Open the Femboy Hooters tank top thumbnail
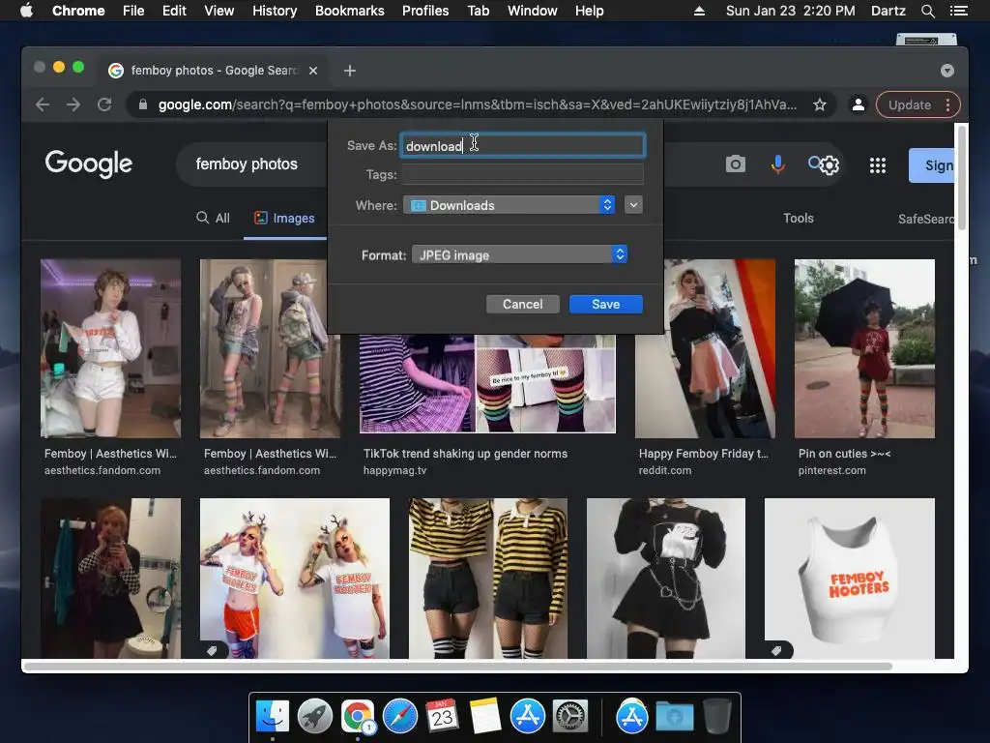Viewport: 990px width, 743px height. tap(849, 579)
